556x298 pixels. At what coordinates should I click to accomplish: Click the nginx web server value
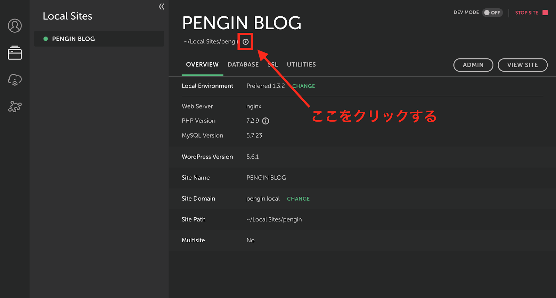coord(254,106)
